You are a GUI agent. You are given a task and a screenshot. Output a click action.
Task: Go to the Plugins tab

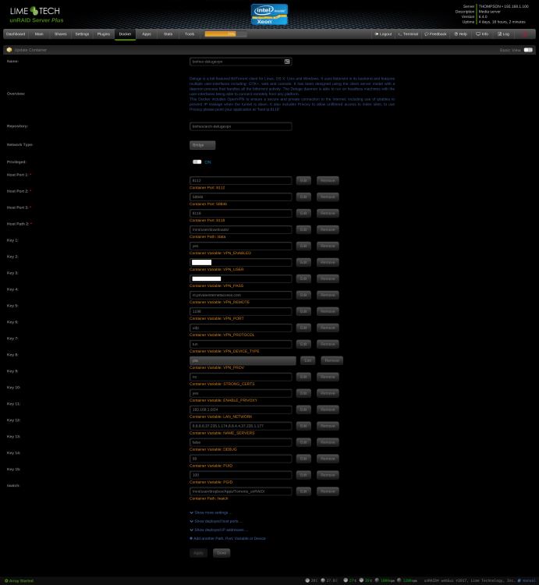[x=104, y=34]
